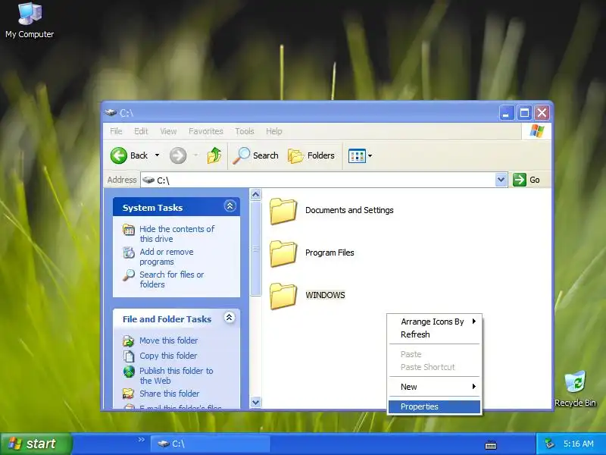The width and height of the screenshot is (606, 455).
Task: Click inside the Address bar field
Action: click(318, 180)
